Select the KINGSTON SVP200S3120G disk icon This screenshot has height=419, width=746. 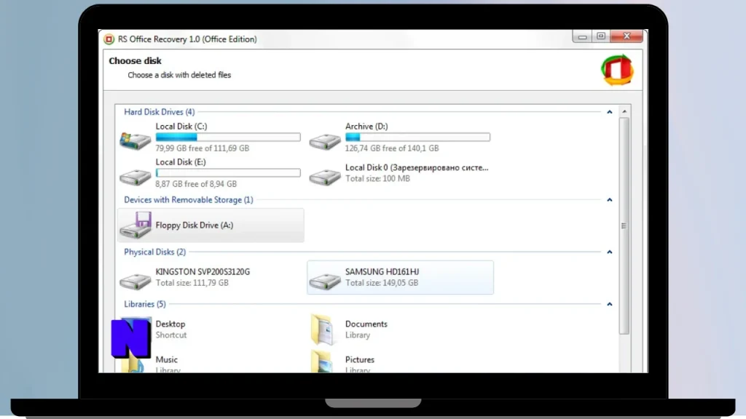pyautogui.click(x=135, y=281)
